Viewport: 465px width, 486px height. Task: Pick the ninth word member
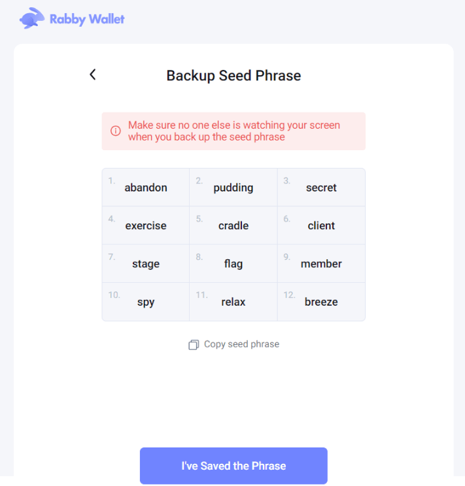coord(321,264)
